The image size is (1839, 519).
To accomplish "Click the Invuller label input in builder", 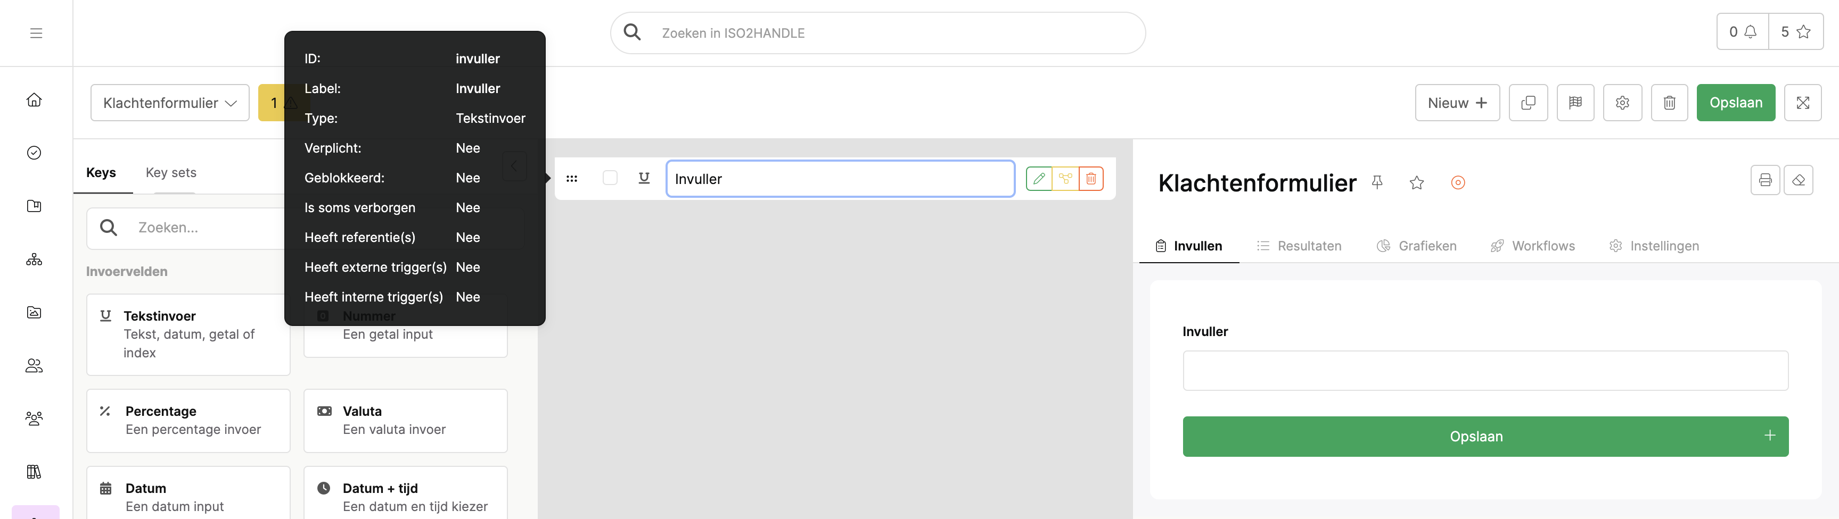I will click(840, 178).
